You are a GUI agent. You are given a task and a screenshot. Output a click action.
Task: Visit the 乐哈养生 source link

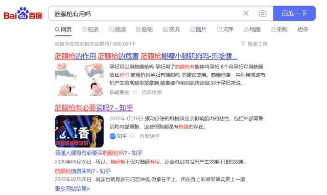[119, 92]
